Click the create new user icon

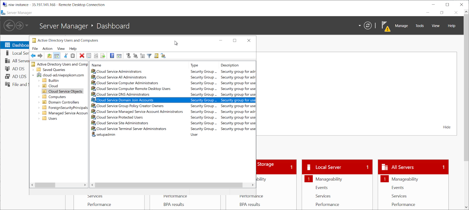128,56
